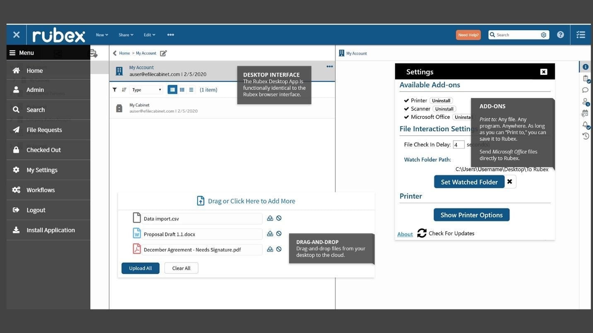Click the edit pencil icon beside My Account breadcrumb
This screenshot has height=333, width=593.
[x=164, y=53]
